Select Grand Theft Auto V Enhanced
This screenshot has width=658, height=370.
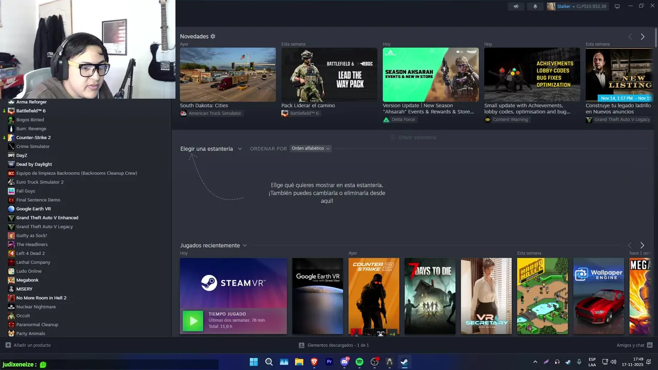point(47,218)
